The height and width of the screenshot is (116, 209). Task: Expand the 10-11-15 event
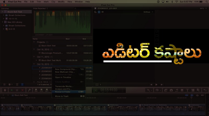point(4,19)
